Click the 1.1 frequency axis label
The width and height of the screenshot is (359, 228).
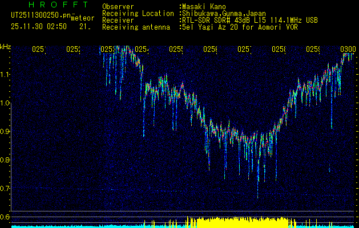5,75
